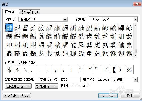This screenshot has height=101, width=142.
Task: Select the 齾 symbol in the grid
Action: (x=81, y=36)
